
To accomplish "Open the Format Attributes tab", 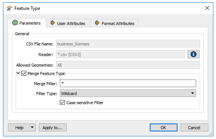I will (x=114, y=23).
